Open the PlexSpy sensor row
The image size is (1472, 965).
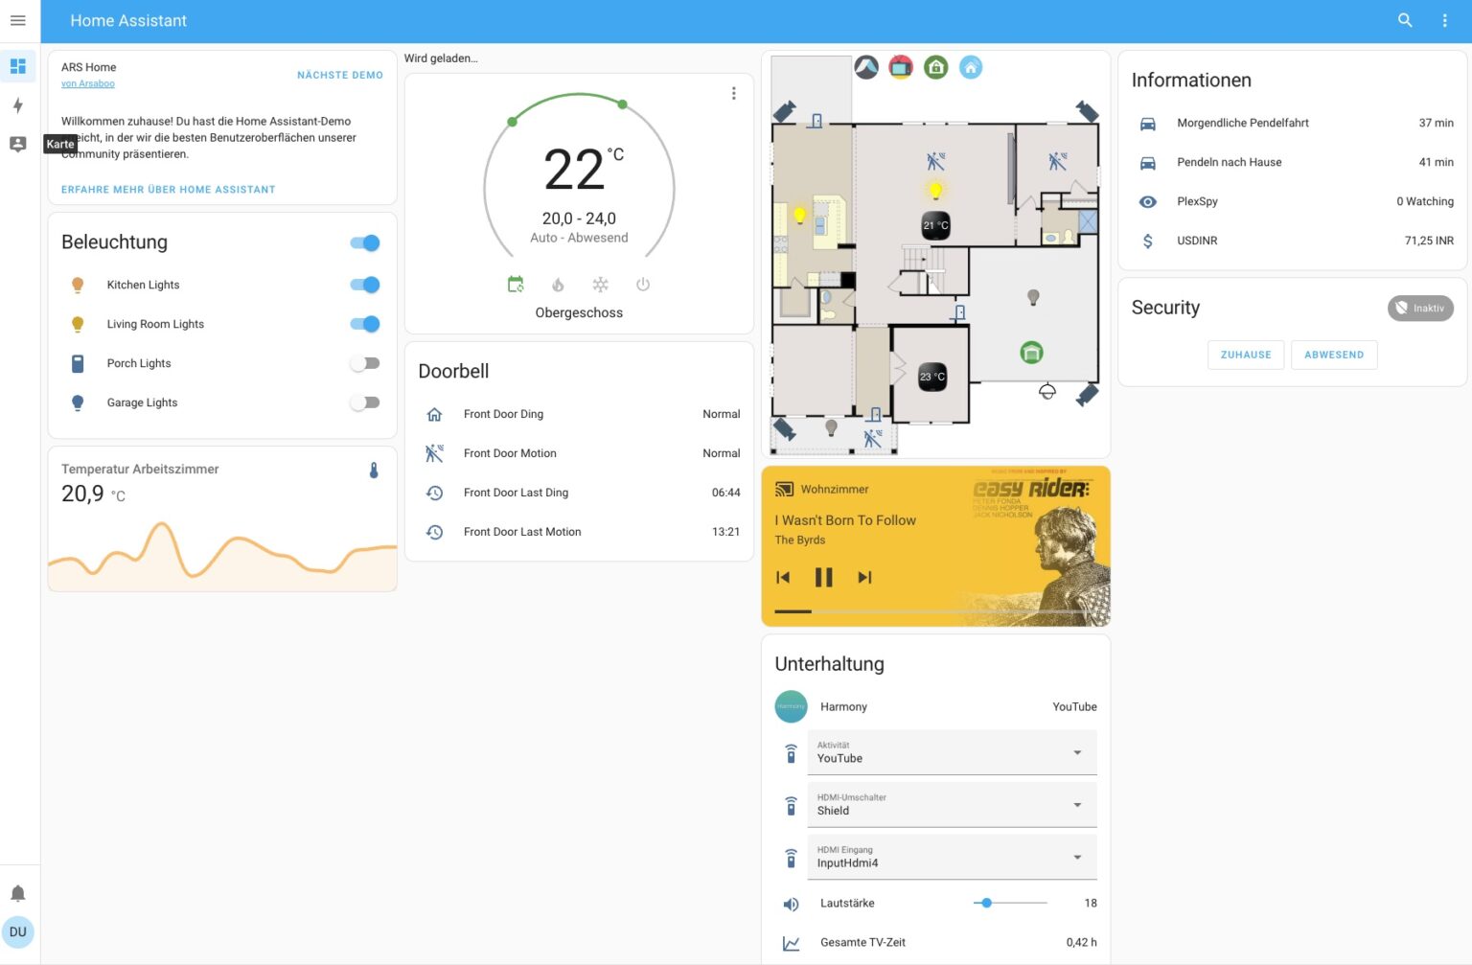(x=1293, y=201)
